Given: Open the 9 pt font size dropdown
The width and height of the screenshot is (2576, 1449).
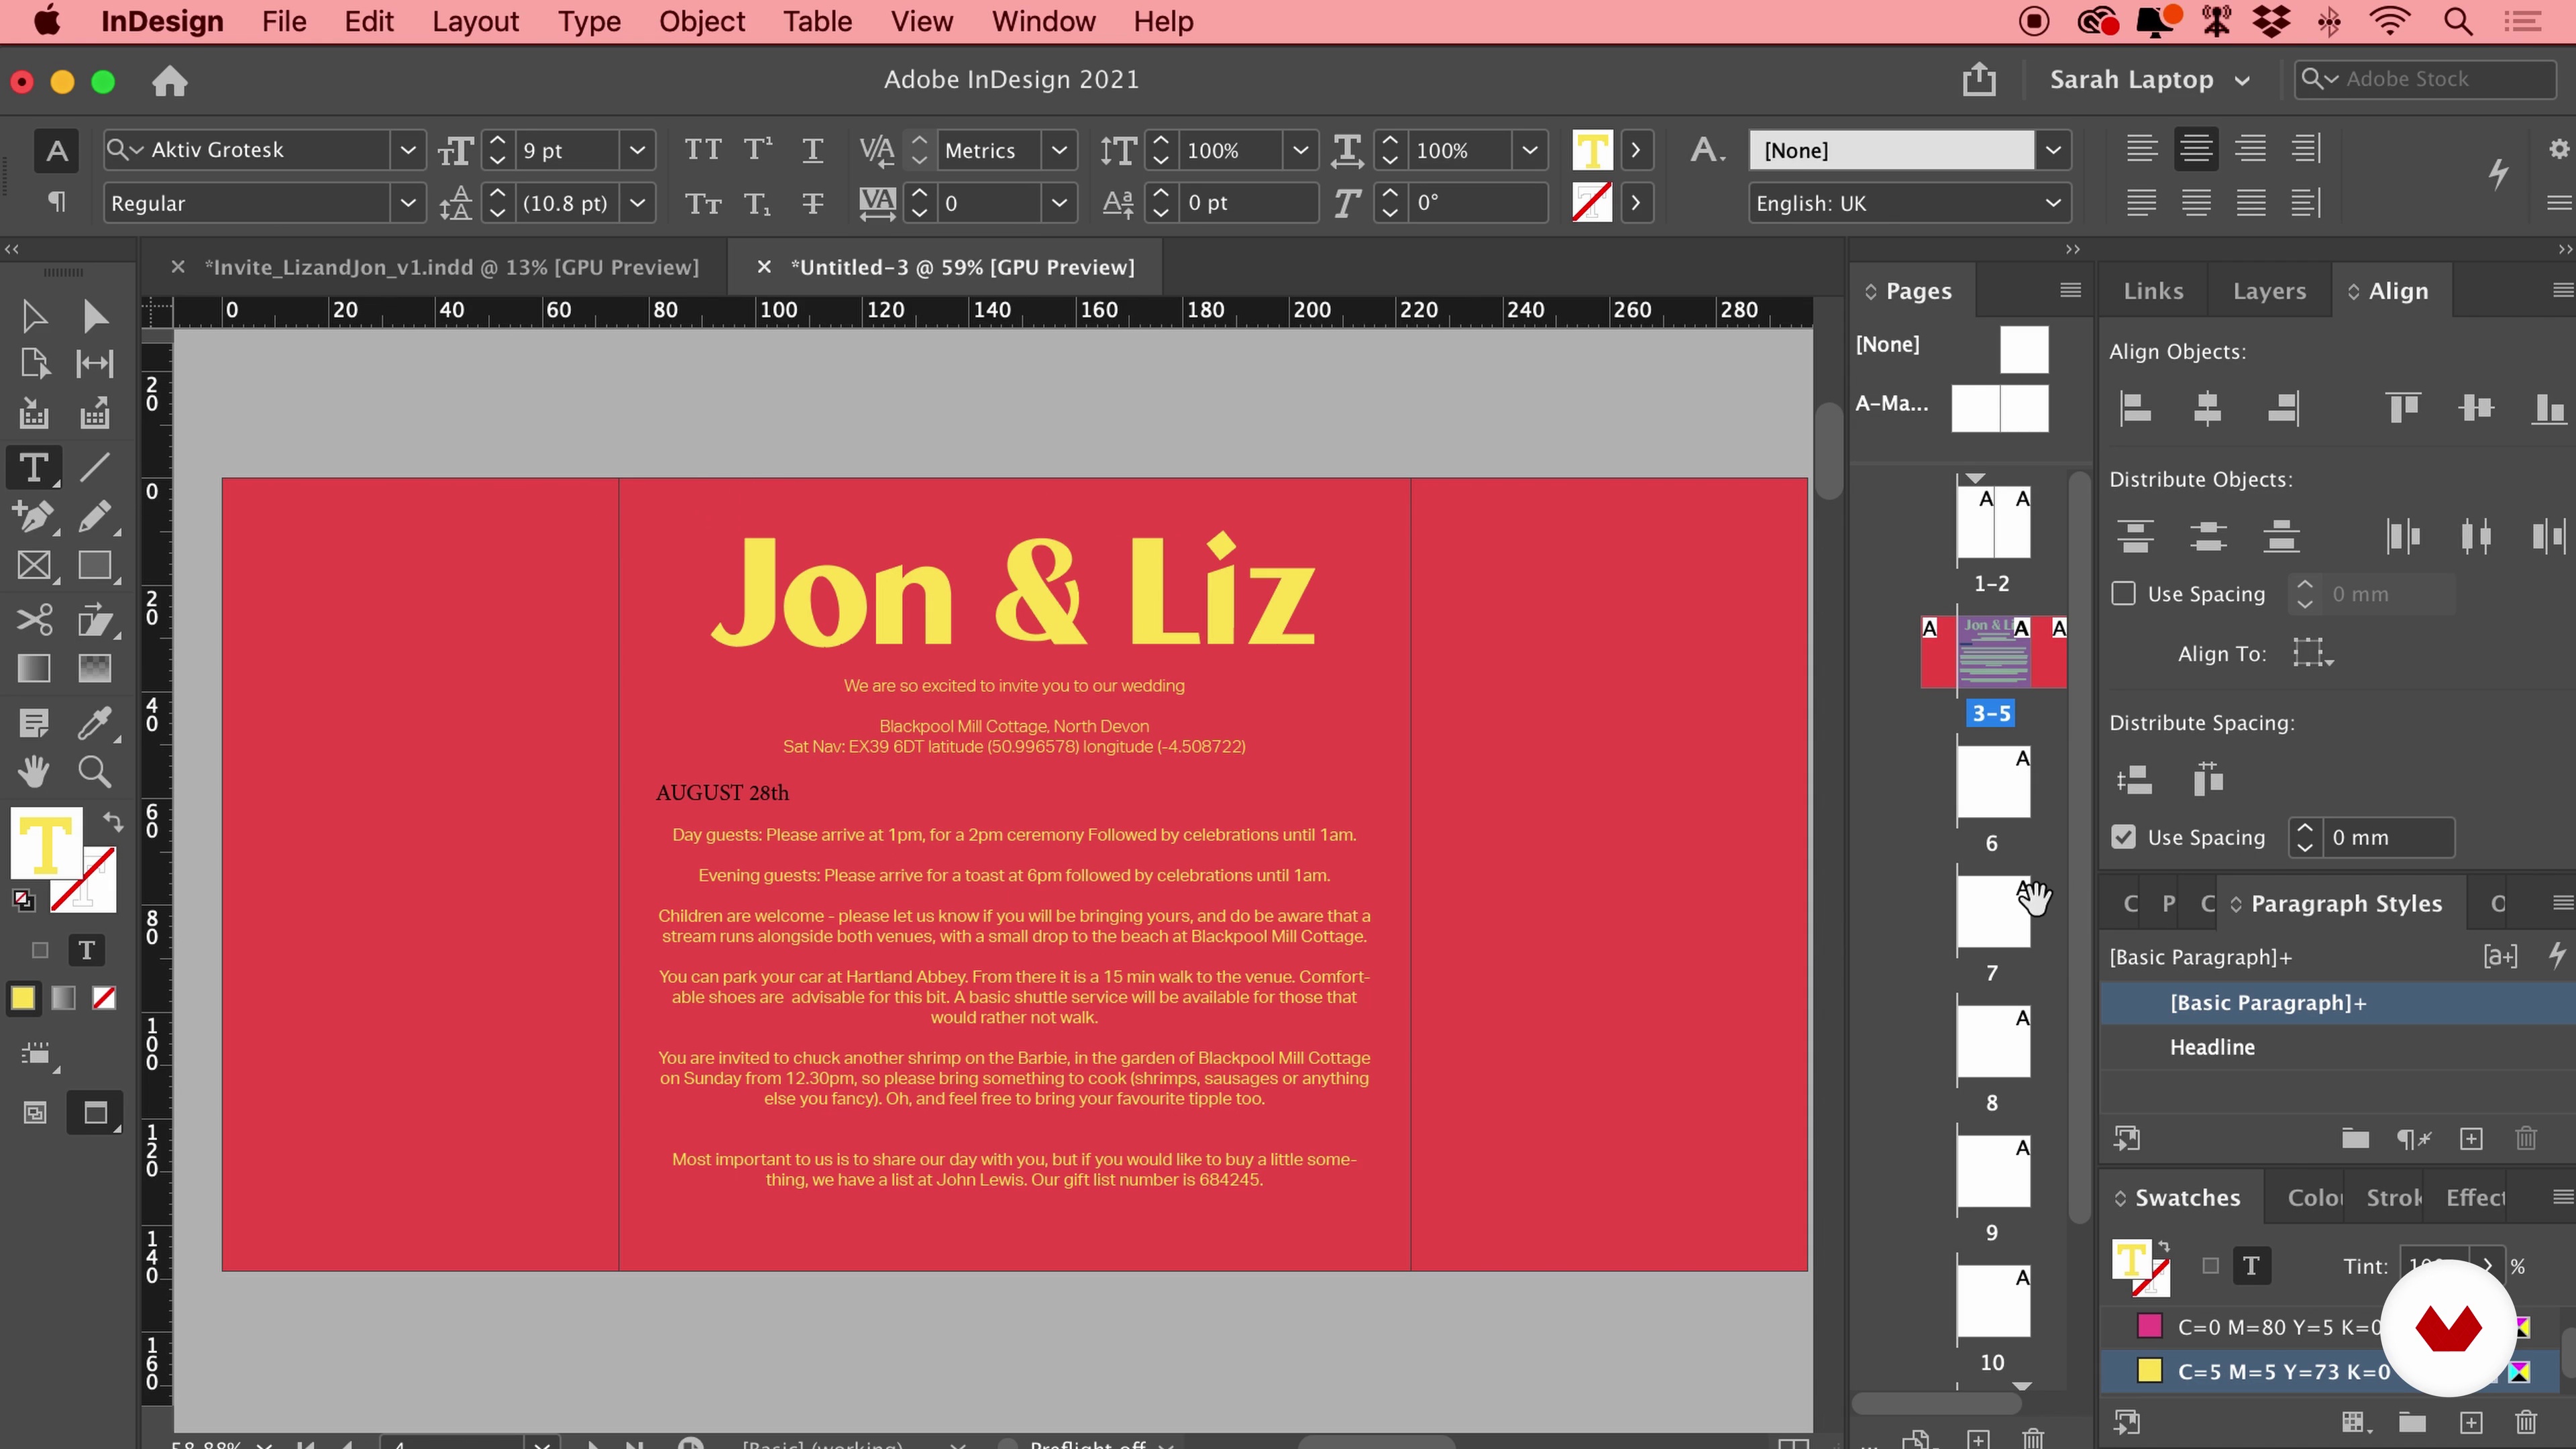Looking at the screenshot, I should 637,150.
